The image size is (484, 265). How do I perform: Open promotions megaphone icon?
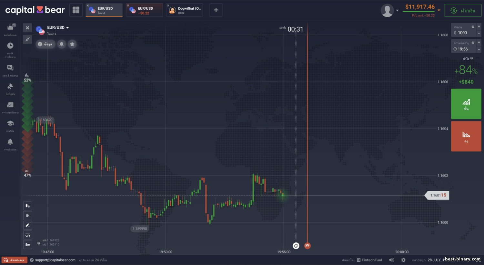pos(10,86)
